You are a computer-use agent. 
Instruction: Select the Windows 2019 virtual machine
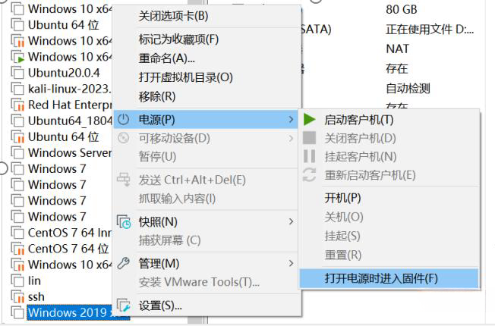70,313
